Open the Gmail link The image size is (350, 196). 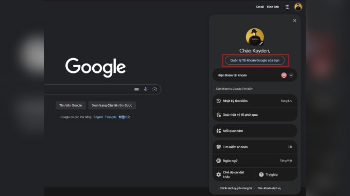point(259,7)
